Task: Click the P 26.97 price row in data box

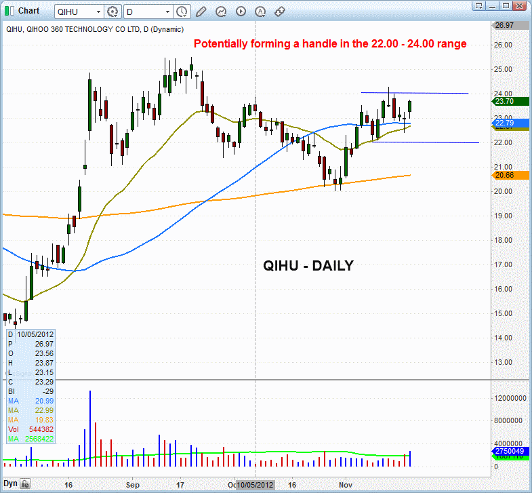Action: (x=31, y=344)
